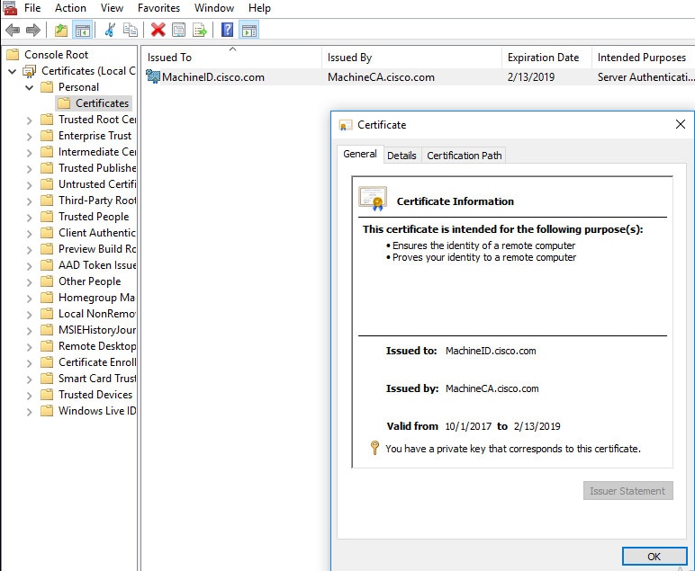Click the red Delete X icon
Viewport: 695px width, 571px height.
click(158, 30)
